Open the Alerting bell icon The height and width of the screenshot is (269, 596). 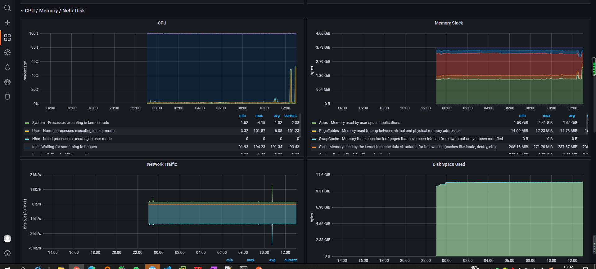click(x=7, y=67)
